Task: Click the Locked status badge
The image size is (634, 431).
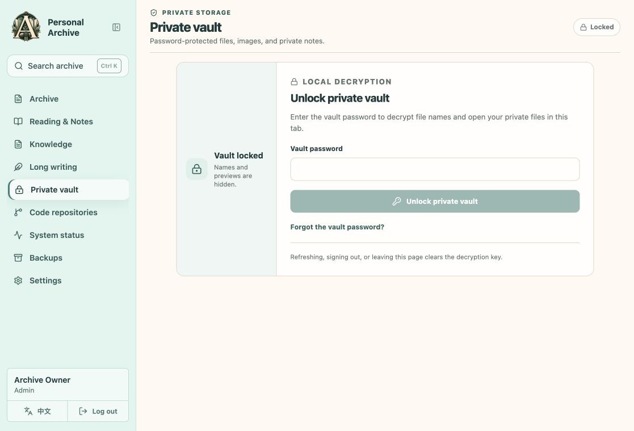Action: click(597, 27)
